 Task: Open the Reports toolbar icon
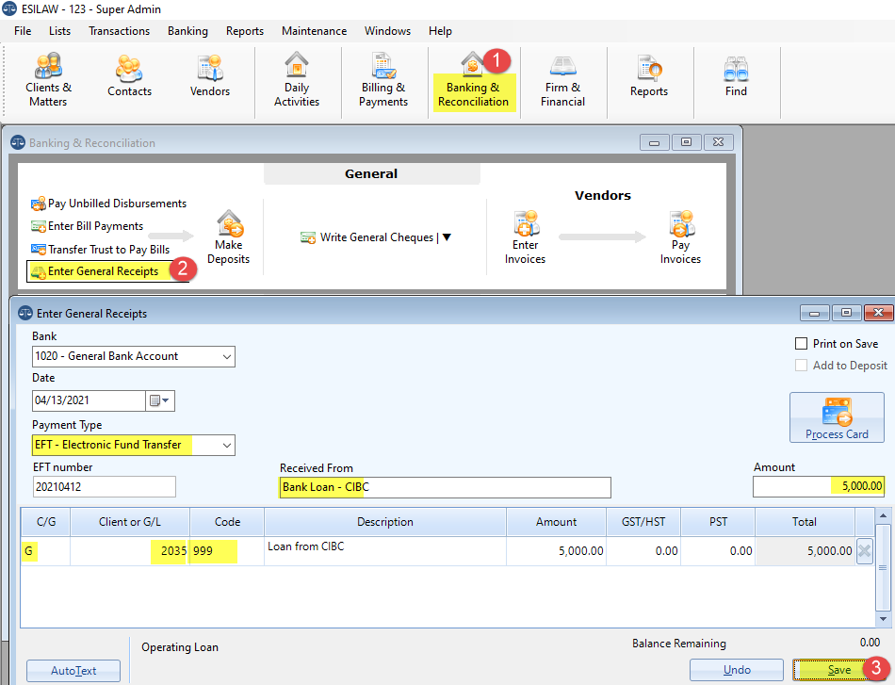pyautogui.click(x=648, y=76)
